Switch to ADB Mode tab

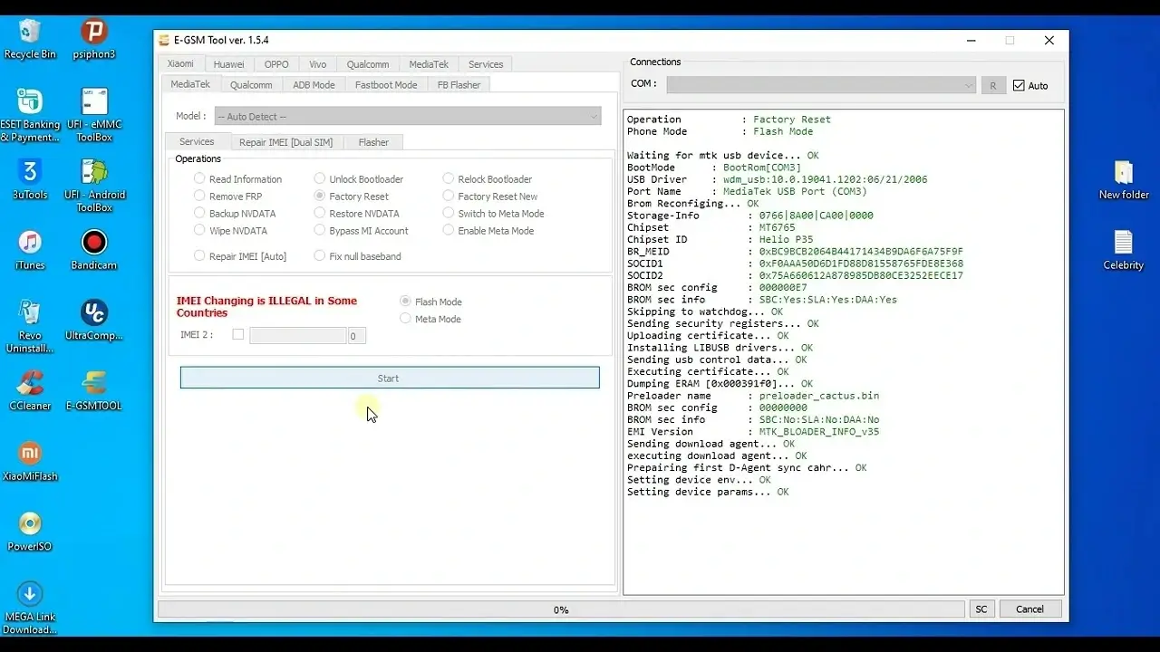coord(314,85)
